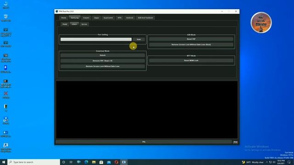The height and width of the screenshot is (165, 294).
Task: Click Reset MDM Lock in MTP Mode
Action: coord(191,60)
